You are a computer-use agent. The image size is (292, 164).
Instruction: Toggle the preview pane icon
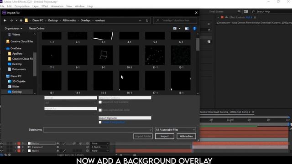click(x=187, y=28)
